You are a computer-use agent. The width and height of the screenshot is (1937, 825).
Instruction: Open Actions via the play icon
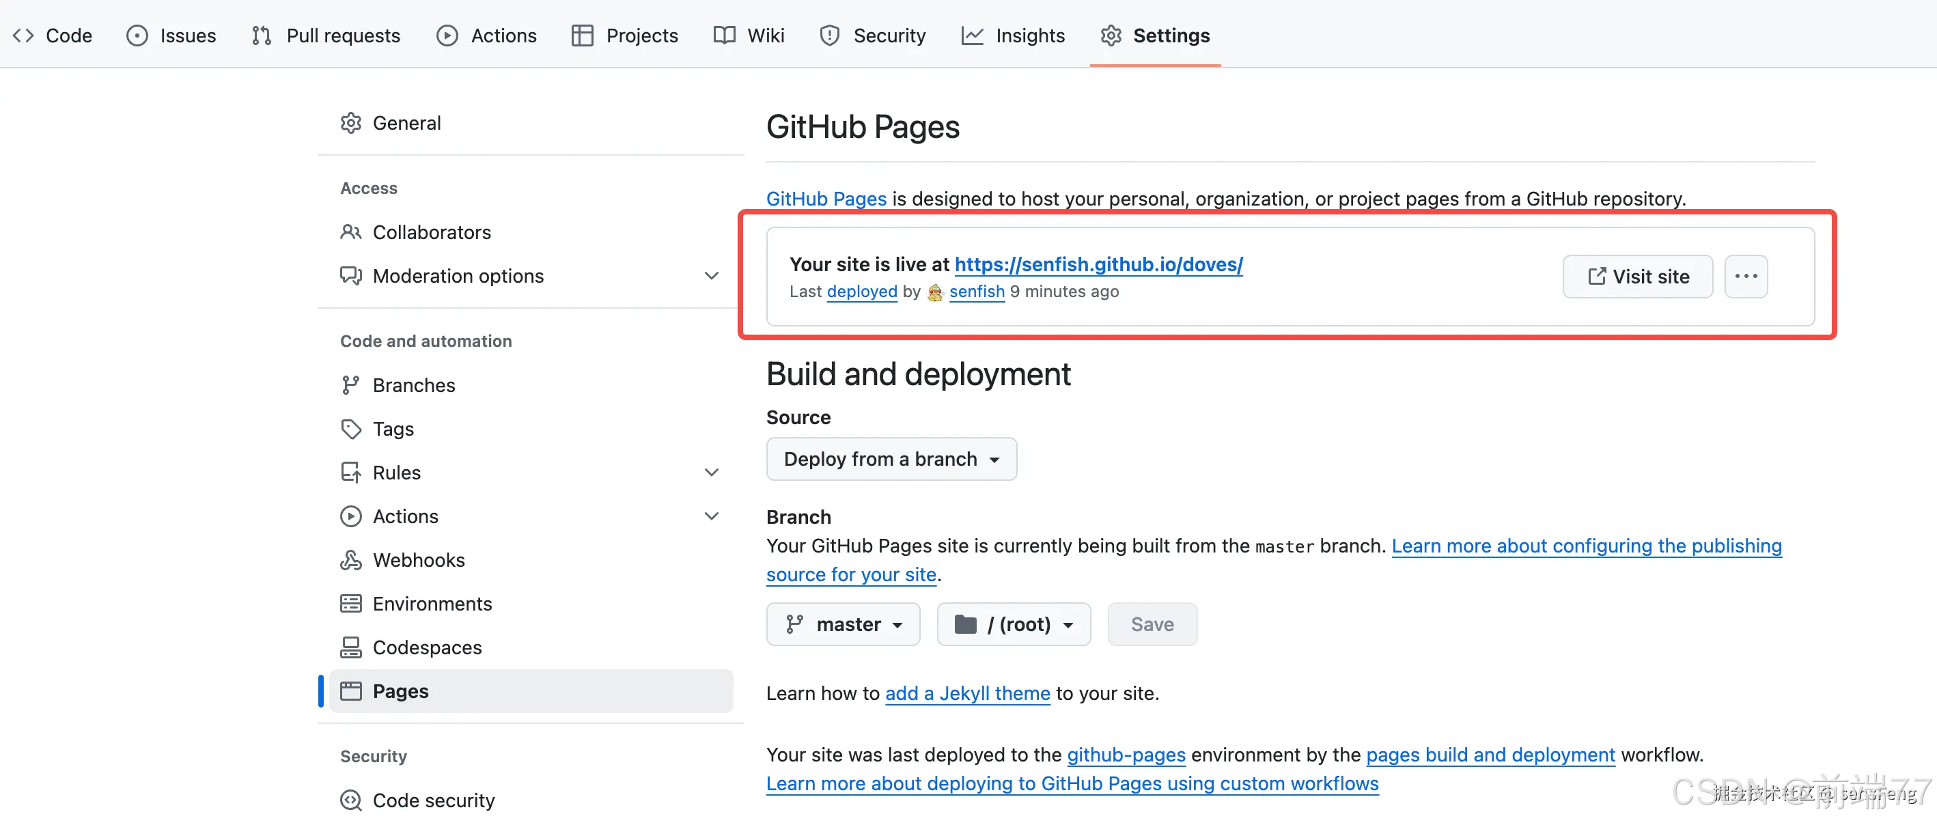(447, 35)
